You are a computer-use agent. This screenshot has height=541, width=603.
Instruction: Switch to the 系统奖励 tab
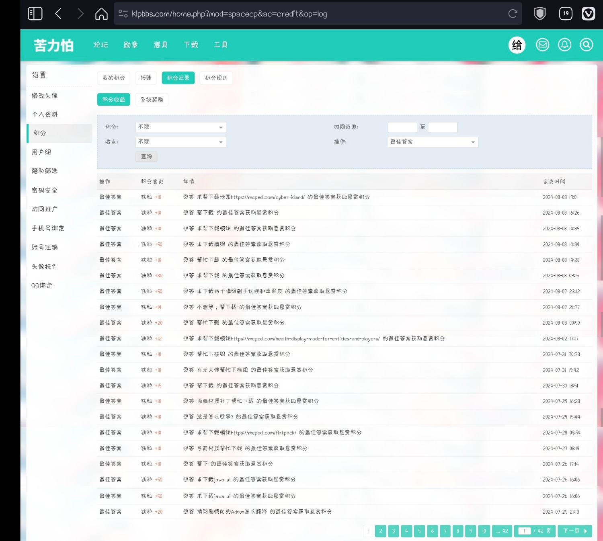tap(152, 100)
